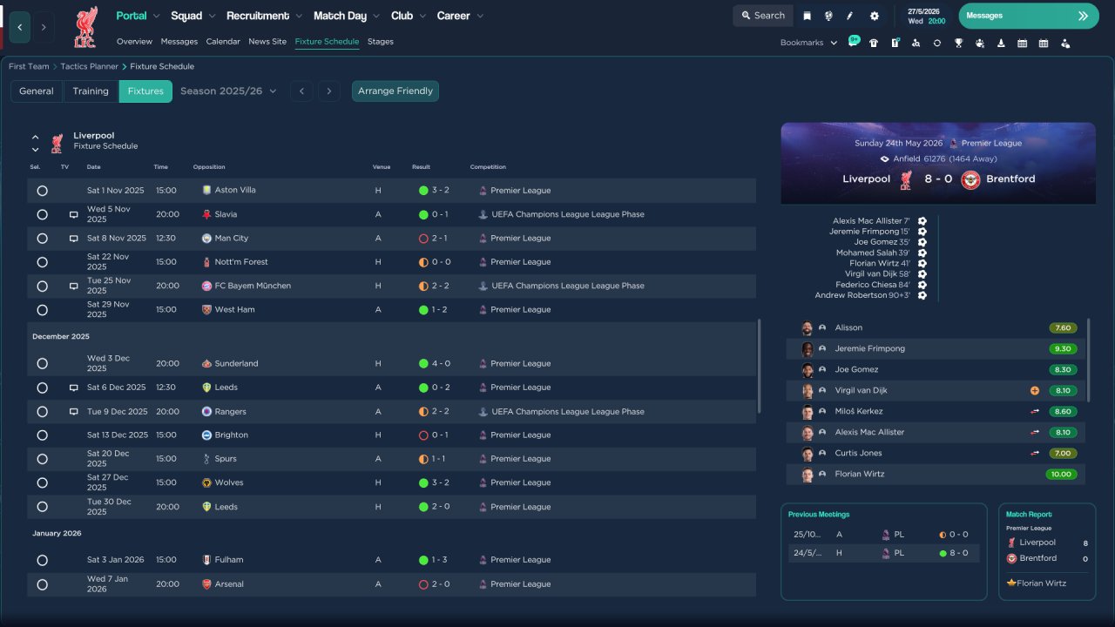The width and height of the screenshot is (1115, 627).
Task: Click the pencil edit icon
Action: point(850,16)
